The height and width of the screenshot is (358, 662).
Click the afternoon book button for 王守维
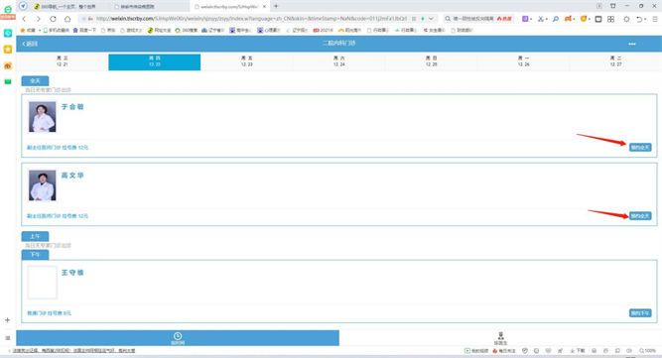pyautogui.click(x=640, y=313)
